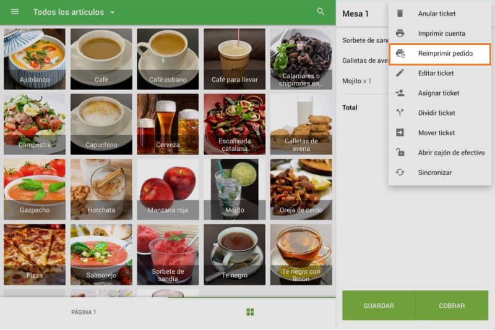Select Anular ticket menu entry
495x330 pixels.
pos(440,14)
